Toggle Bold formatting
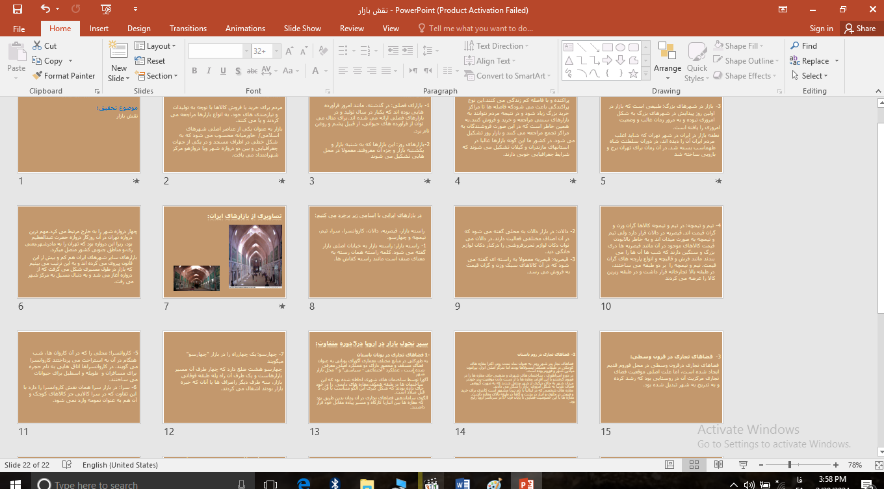This screenshot has width=884, height=489. tap(194, 71)
